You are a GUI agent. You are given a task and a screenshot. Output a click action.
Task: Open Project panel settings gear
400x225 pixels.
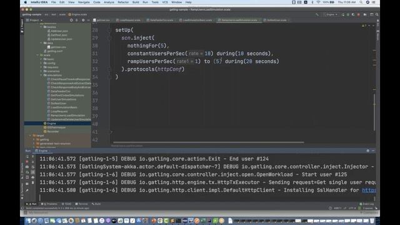83,20
